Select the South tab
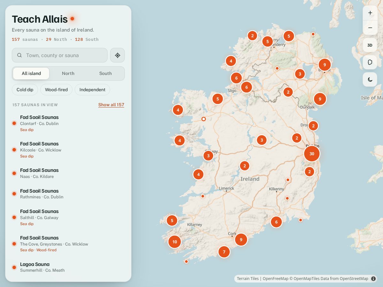This screenshot has height=287, width=383. [x=105, y=73]
